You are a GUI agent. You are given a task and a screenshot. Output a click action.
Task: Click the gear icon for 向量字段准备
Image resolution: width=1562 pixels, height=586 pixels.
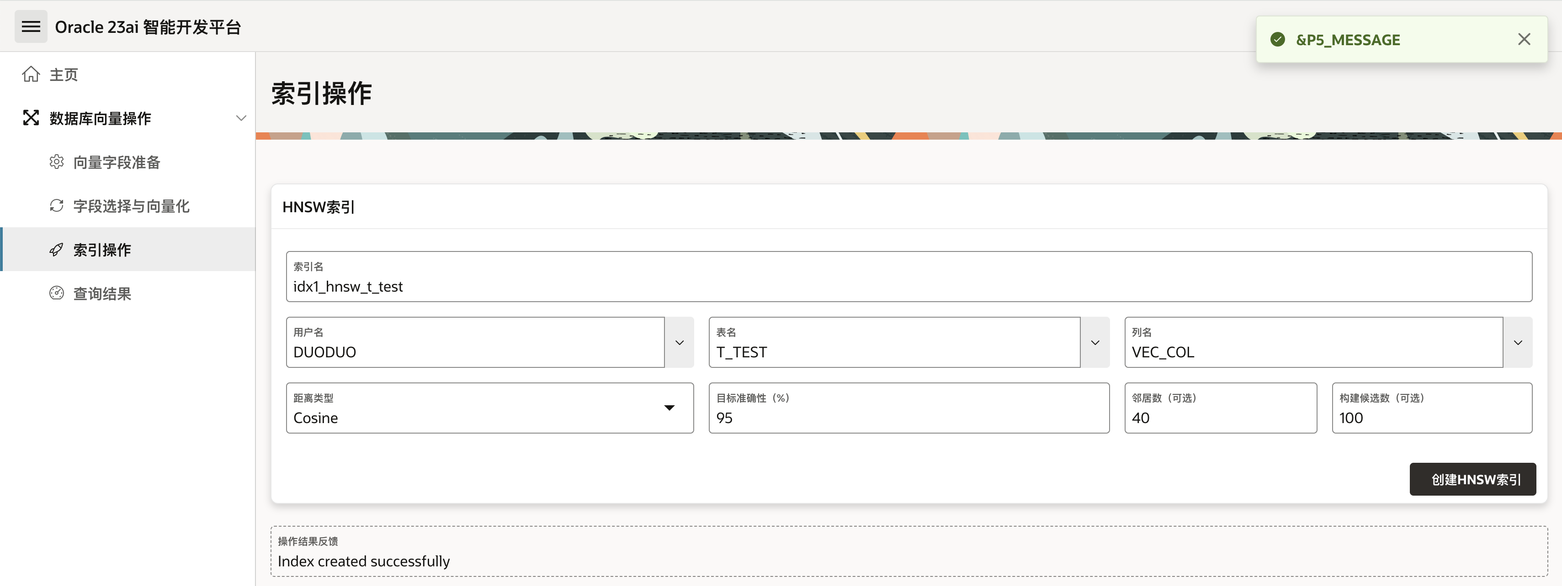[56, 162]
